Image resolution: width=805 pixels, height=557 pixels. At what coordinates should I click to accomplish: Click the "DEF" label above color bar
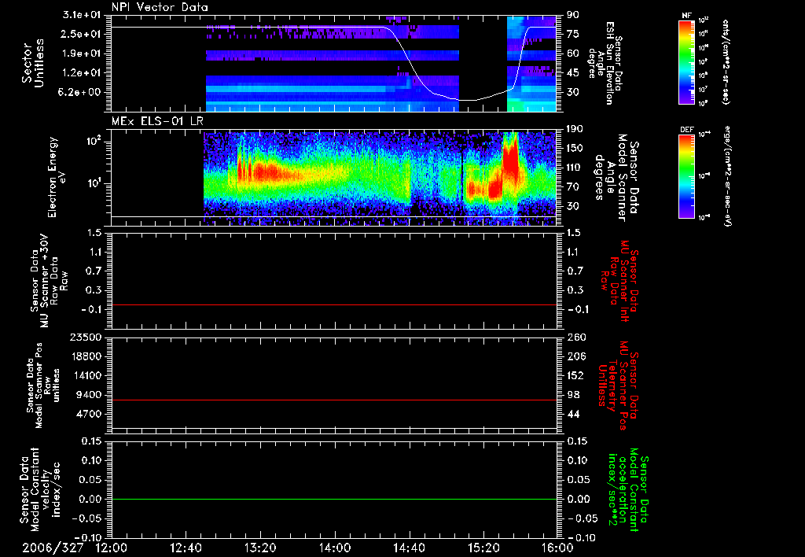tap(687, 130)
